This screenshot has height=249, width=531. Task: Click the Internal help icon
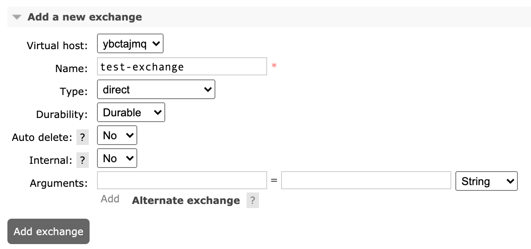(82, 160)
